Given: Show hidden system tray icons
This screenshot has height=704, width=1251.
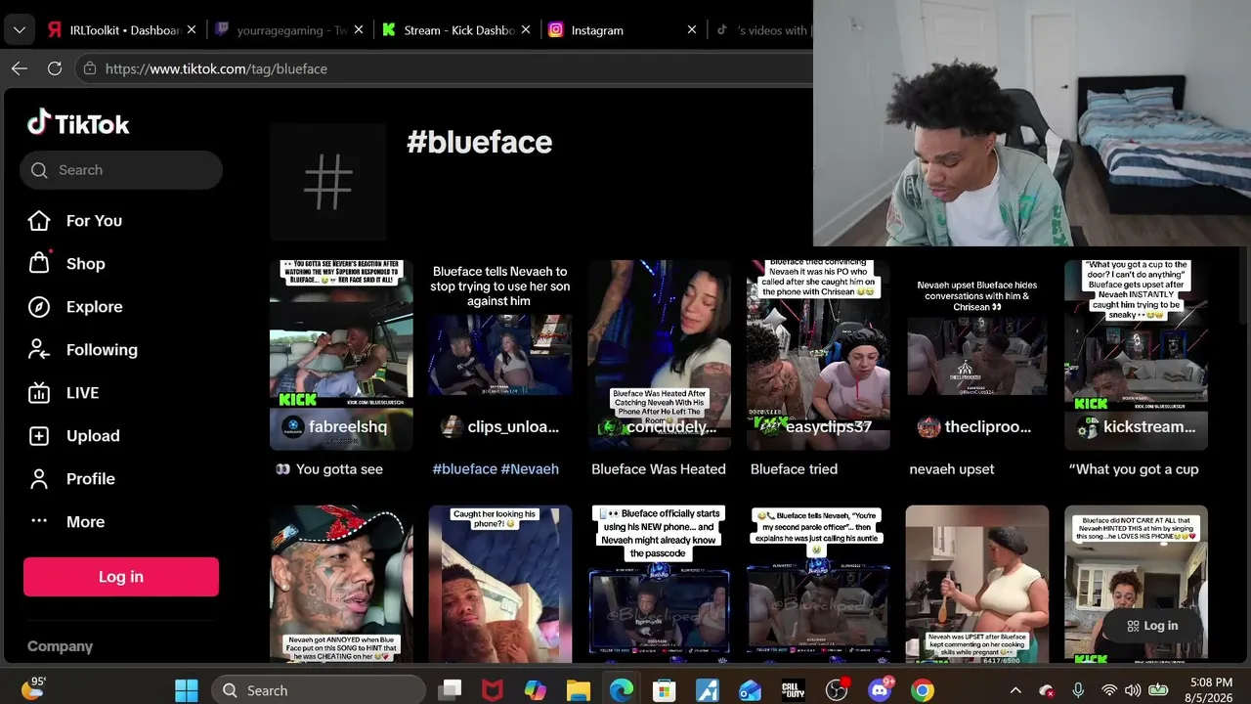Looking at the screenshot, I should point(1015,690).
